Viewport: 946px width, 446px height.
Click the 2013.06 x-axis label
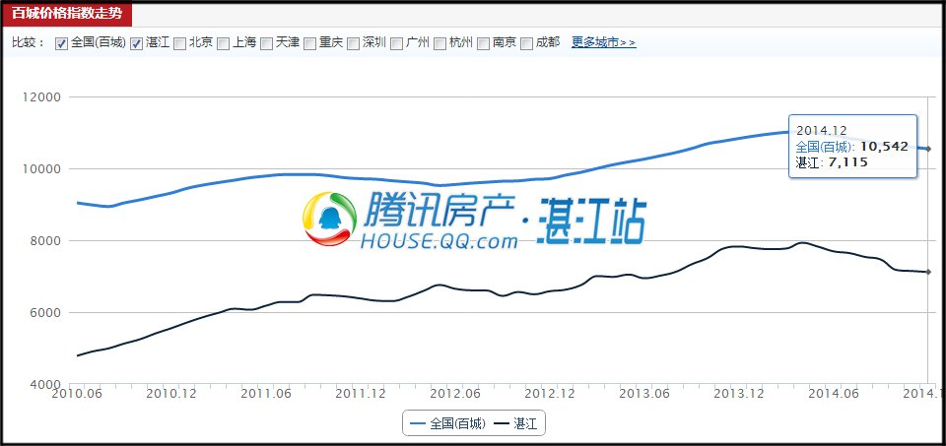coord(644,394)
